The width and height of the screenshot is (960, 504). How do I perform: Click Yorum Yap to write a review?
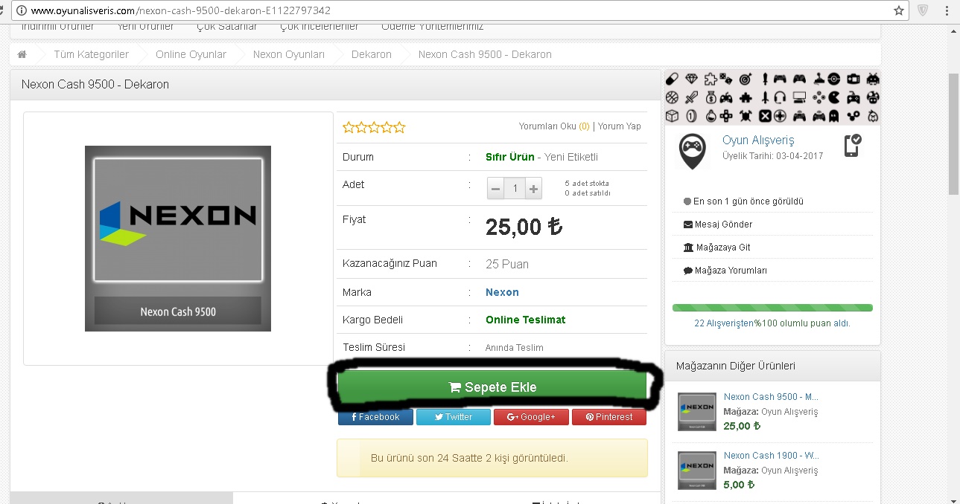(620, 126)
